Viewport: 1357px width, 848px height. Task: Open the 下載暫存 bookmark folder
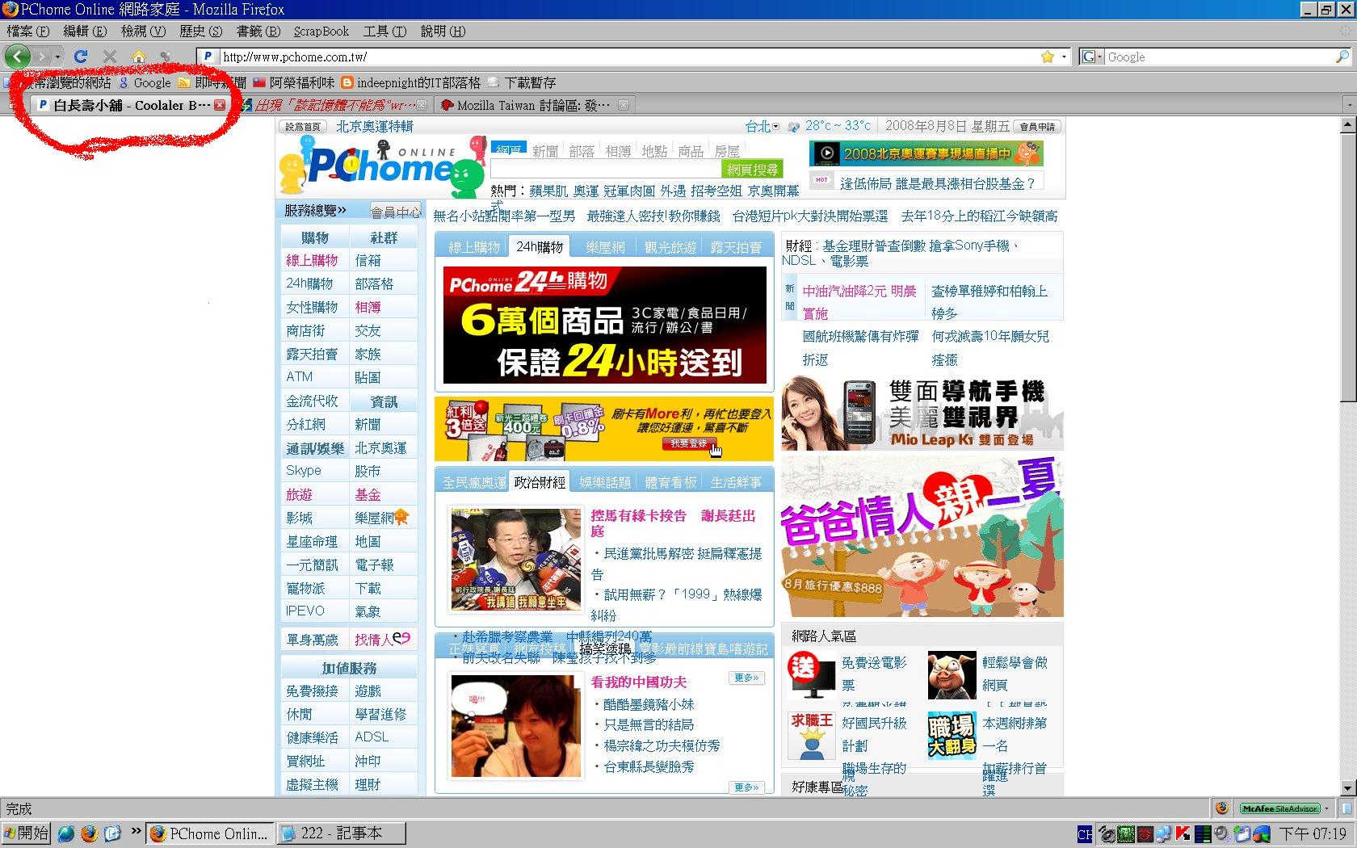[522, 82]
